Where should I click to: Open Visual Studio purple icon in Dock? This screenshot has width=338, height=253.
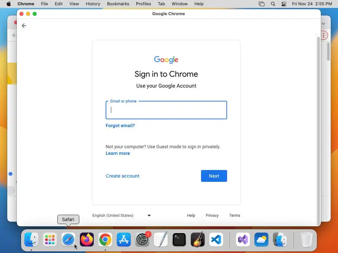point(243,239)
